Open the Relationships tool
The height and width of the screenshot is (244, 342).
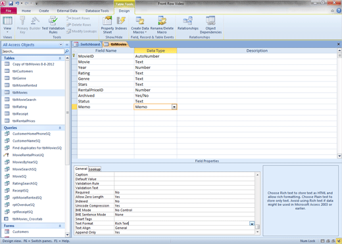pos(188,23)
